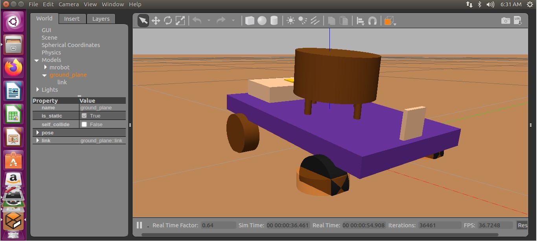Switch to the Insert tab
The width and height of the screenshot is (537, 241).
tap(72, 19)
